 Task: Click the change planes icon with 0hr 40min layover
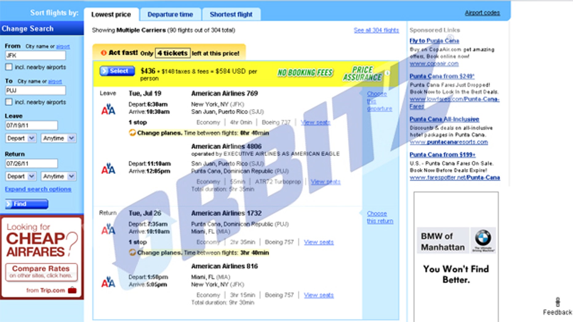click(132, 133)
